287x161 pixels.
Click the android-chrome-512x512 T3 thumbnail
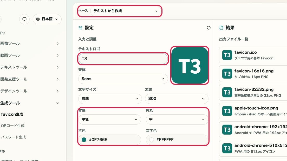(x=227, y=148)
